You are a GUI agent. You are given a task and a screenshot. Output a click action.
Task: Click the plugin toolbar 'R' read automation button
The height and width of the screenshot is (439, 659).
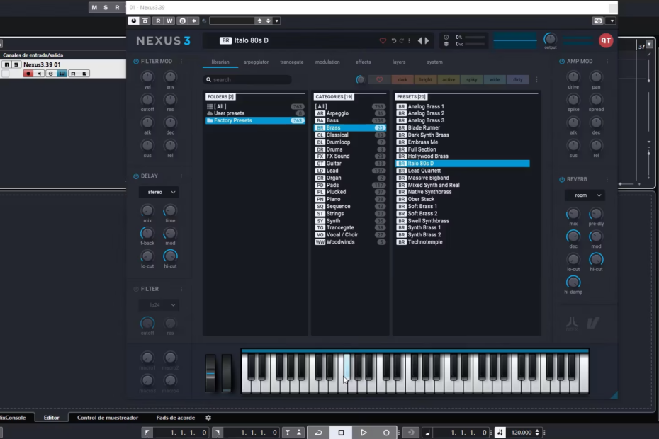click(x=158, y=21)
